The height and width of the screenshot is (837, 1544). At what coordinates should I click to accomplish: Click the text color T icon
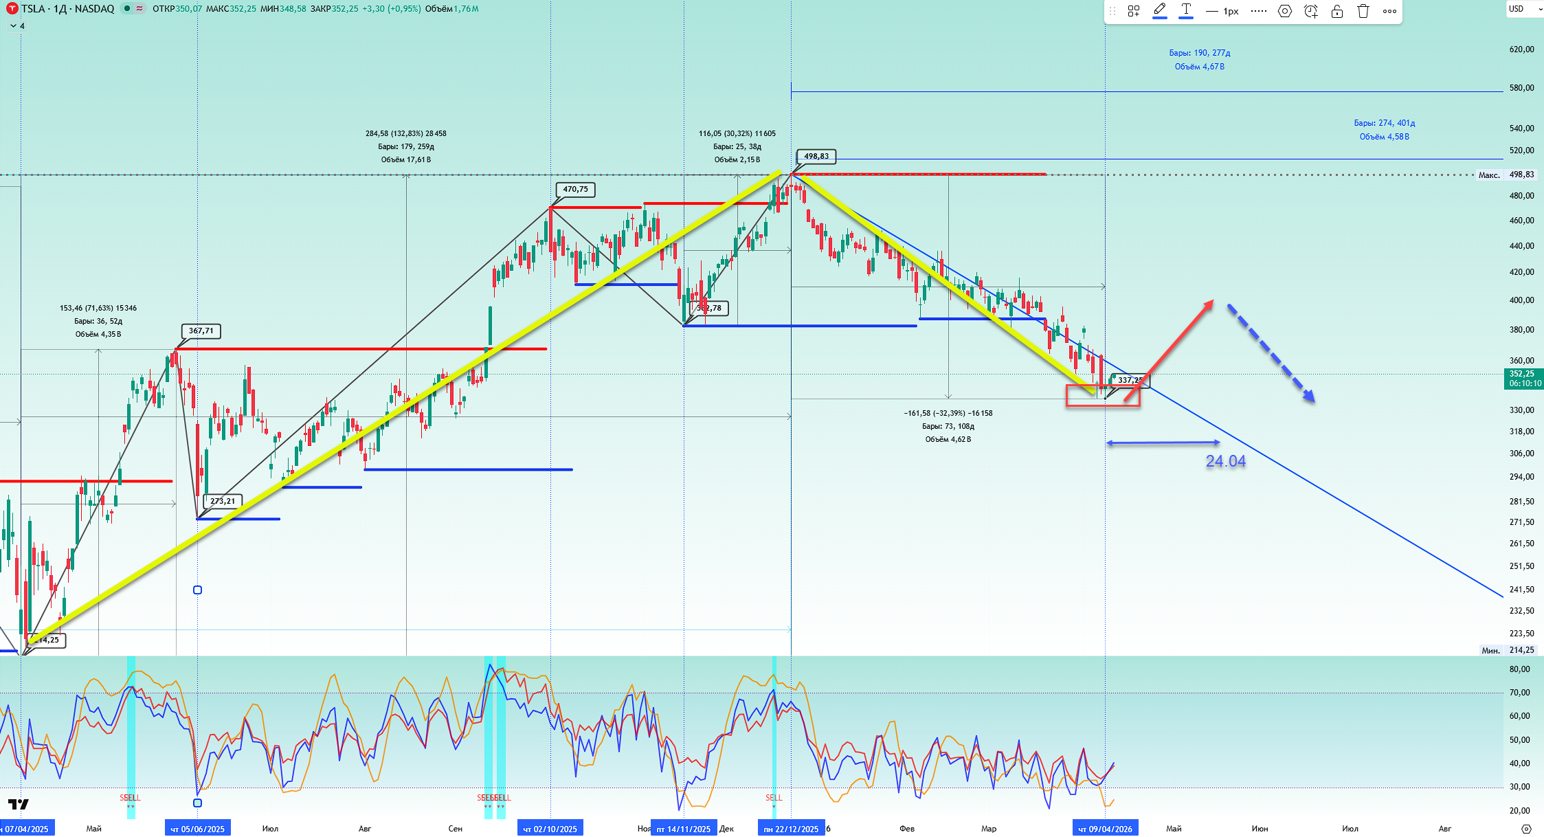point(1186,10)
